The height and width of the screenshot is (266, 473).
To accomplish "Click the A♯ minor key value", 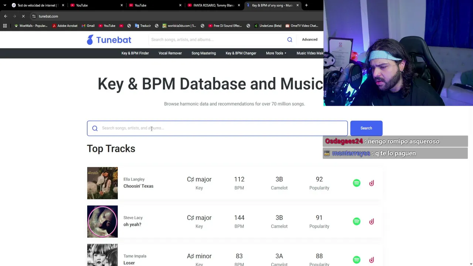I will (x=199, y=256).
